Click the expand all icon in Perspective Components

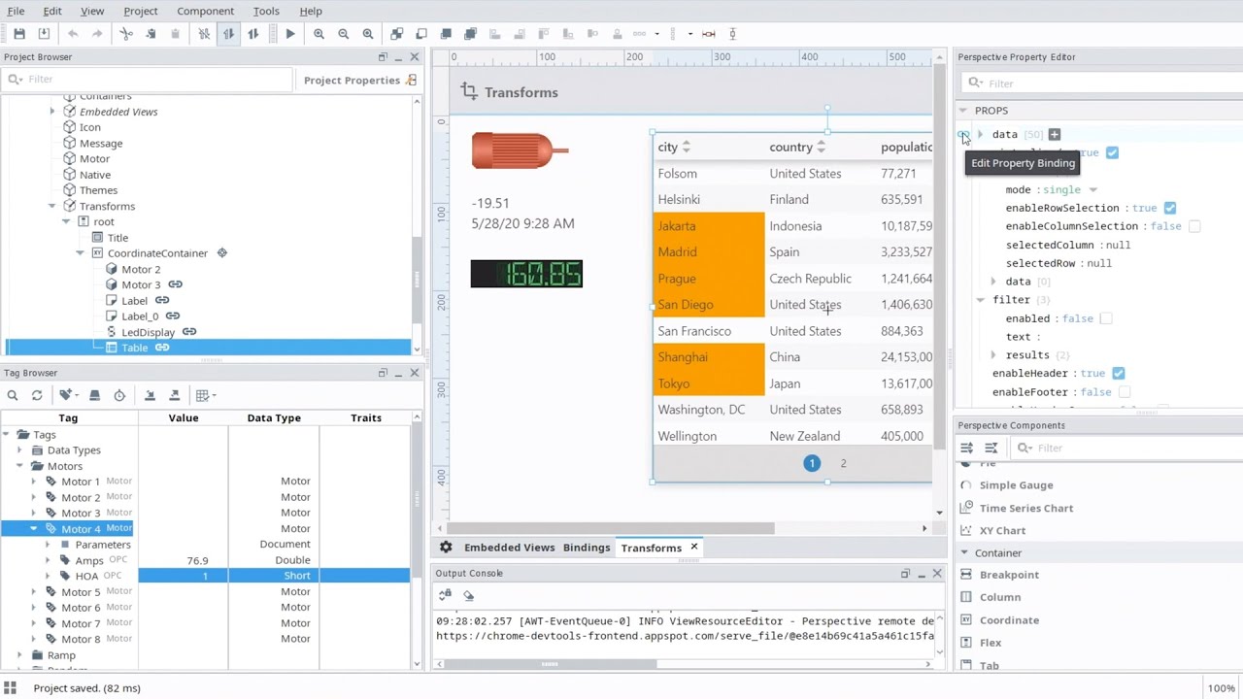click(x=966, y=448)
